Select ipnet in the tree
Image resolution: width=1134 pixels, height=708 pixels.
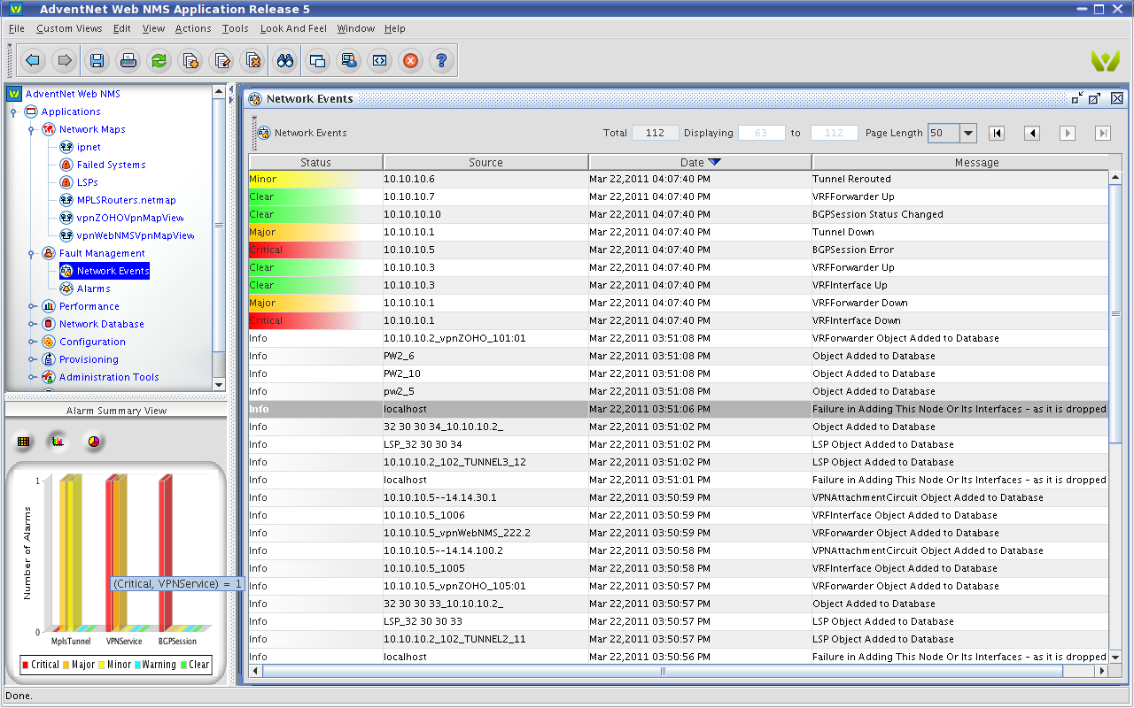click(89, 147)
